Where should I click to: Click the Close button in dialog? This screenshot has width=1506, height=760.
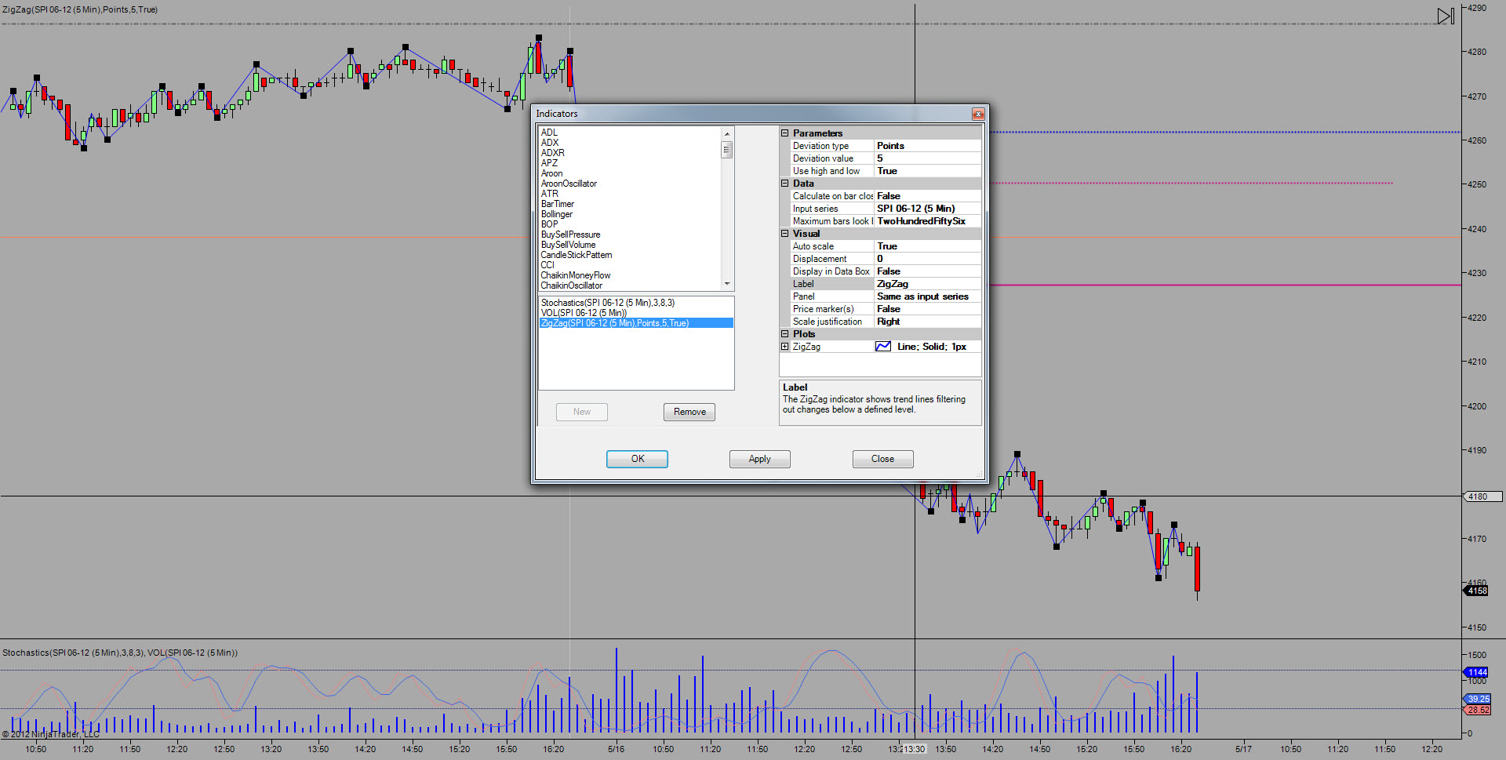(x=882, y=459)
